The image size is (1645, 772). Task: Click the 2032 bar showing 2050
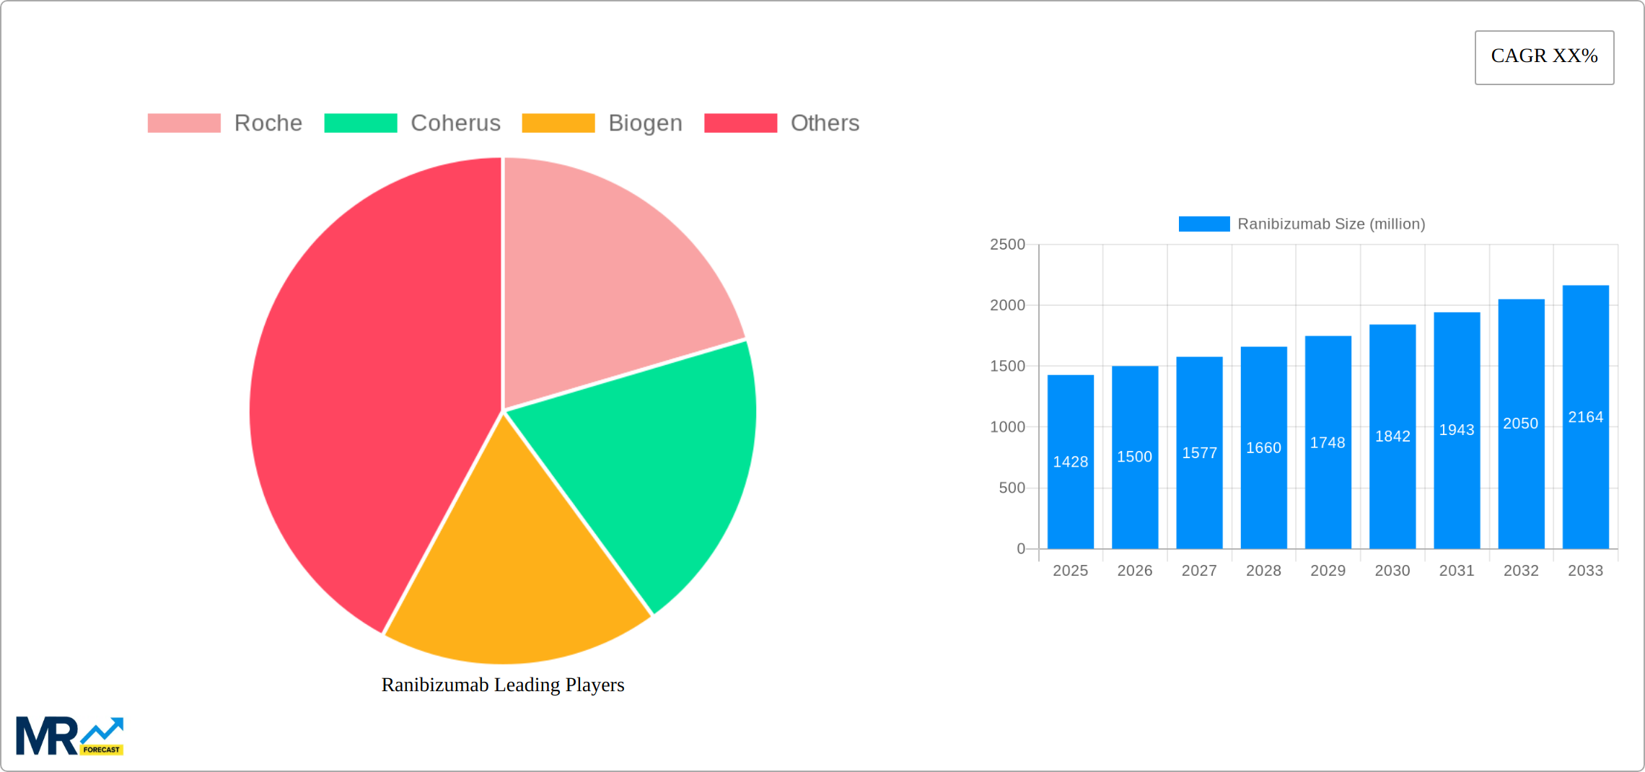1522,424
